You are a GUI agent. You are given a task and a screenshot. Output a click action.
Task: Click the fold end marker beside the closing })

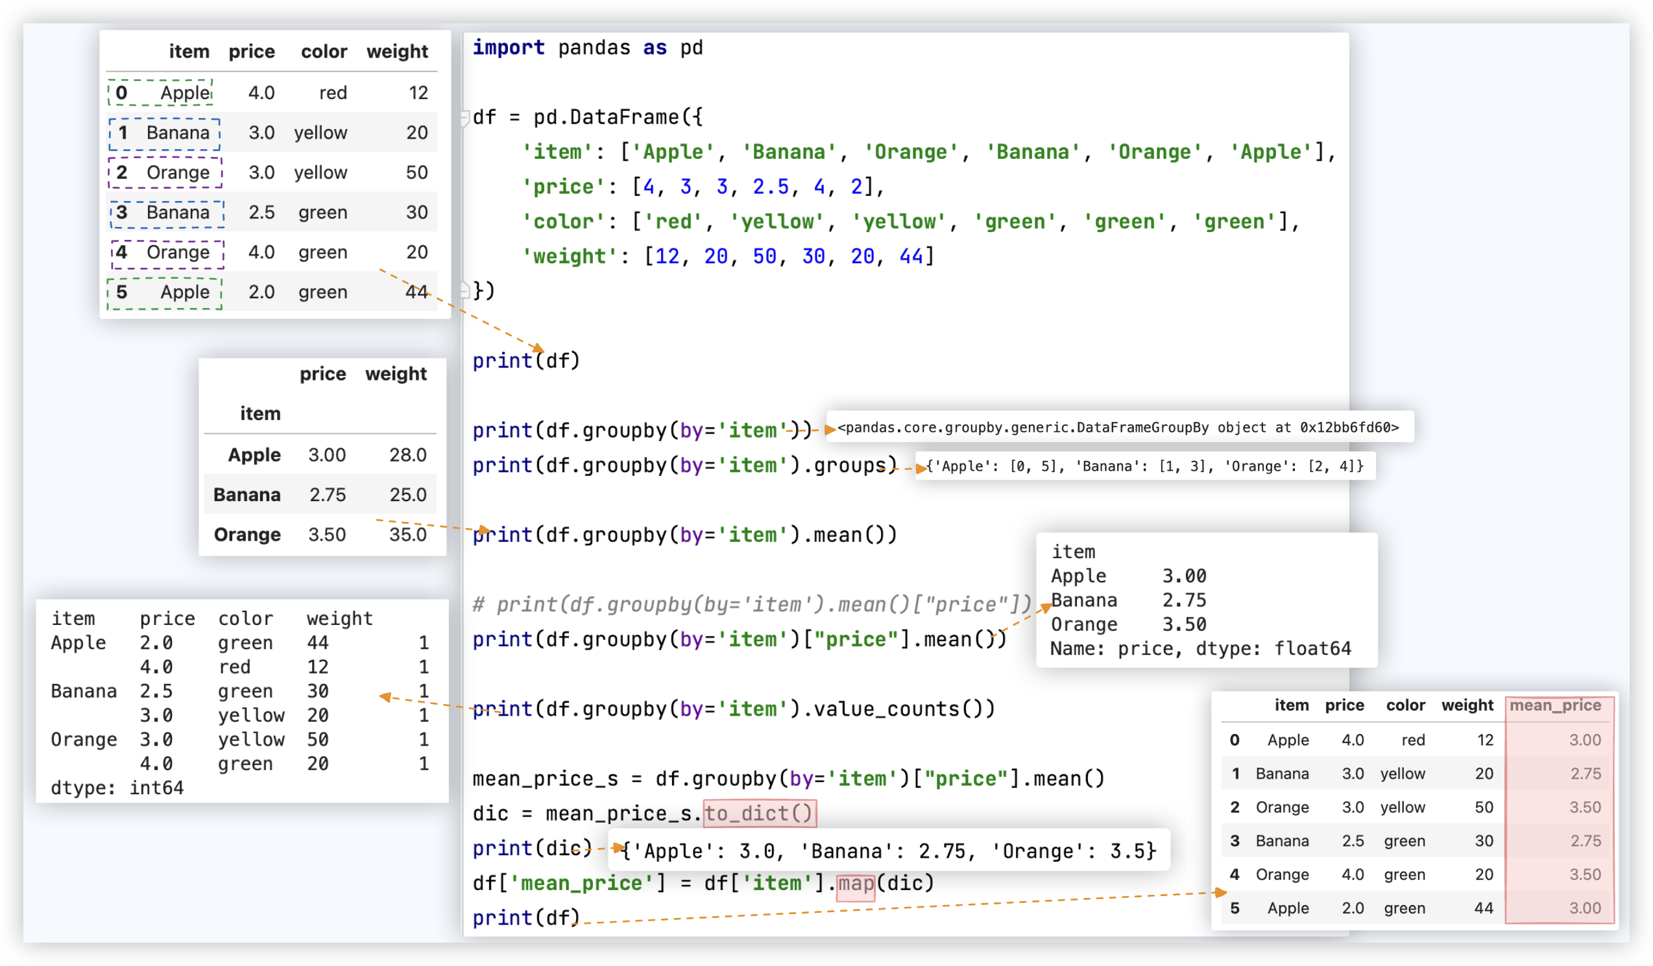[x=465, y=290]
